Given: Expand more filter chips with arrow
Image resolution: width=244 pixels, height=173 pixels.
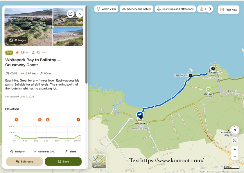Looking at the screenshot, I should (x=209, y=9).
